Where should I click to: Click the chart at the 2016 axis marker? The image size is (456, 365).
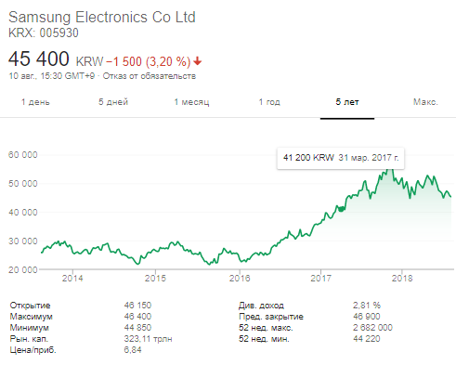click(x=240, y=278)
